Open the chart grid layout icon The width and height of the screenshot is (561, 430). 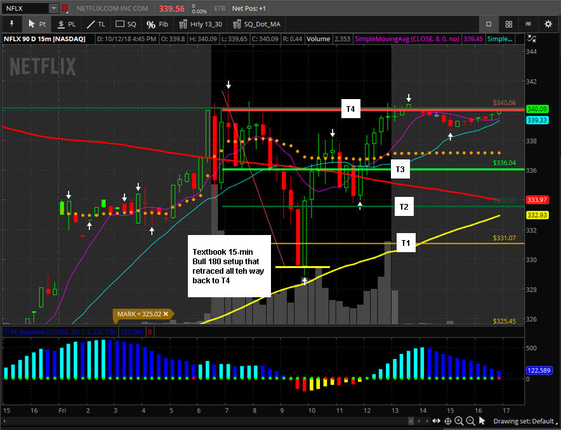(508, 24)
